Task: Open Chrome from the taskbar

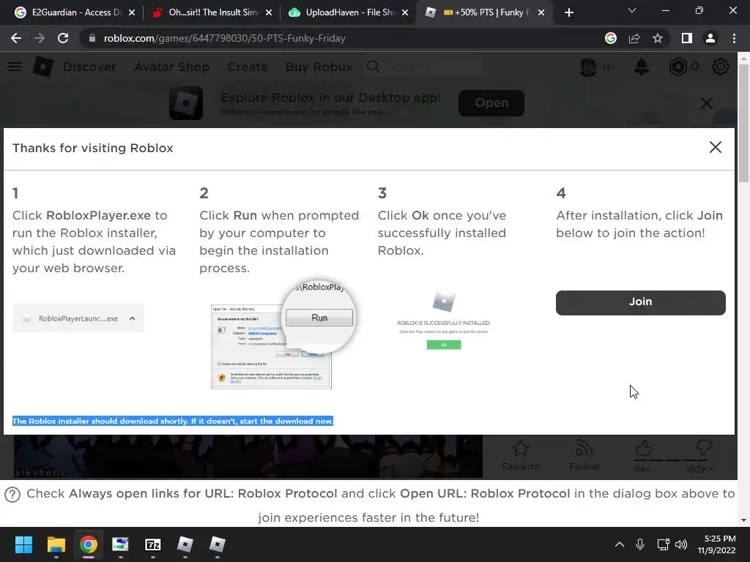Action: pos(89,544)
